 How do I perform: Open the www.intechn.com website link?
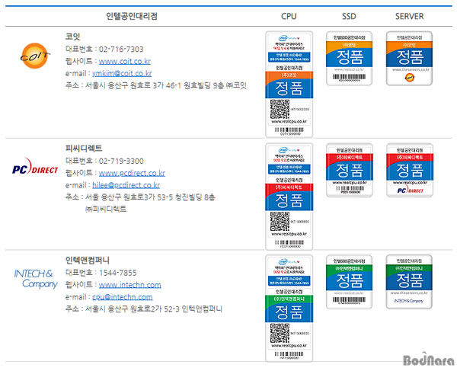(129, 285)
